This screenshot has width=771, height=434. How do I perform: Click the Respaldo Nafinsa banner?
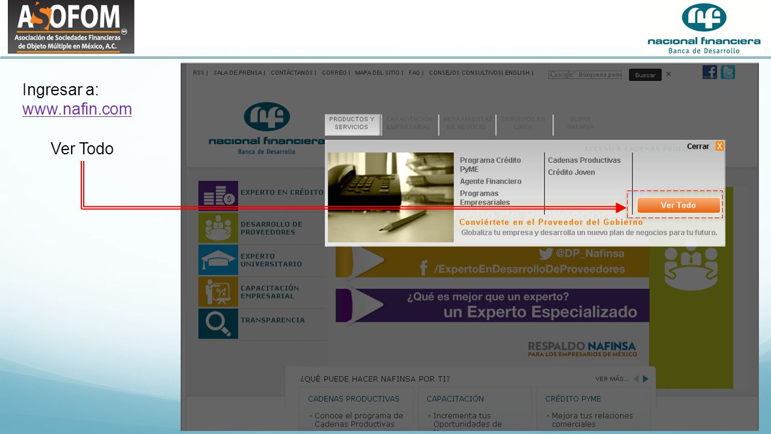click(582, 349)
